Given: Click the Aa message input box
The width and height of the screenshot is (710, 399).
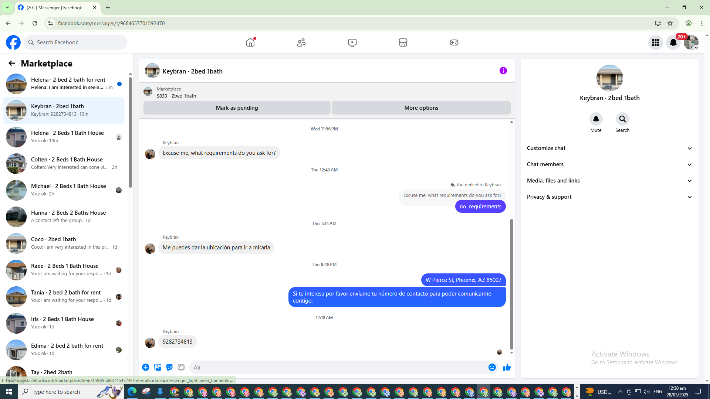Looking at the screenshot, I should click(x=338, y=367).
